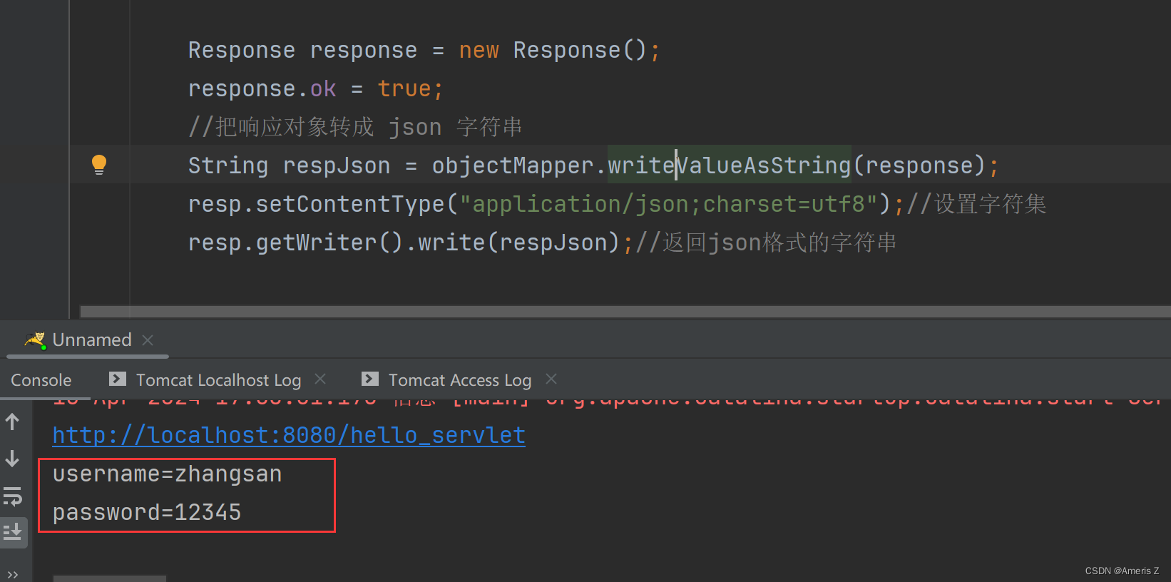Click the yellow intention lightbulb in the gutter

[98, 164]
